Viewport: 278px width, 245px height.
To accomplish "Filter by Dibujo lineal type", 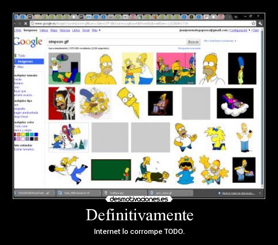I will click(x=21, y=117).
